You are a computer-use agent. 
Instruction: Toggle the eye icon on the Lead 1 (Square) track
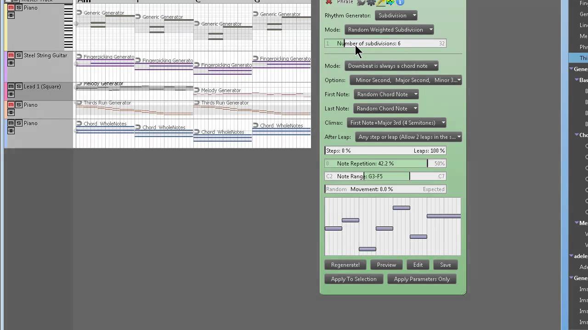11,94
